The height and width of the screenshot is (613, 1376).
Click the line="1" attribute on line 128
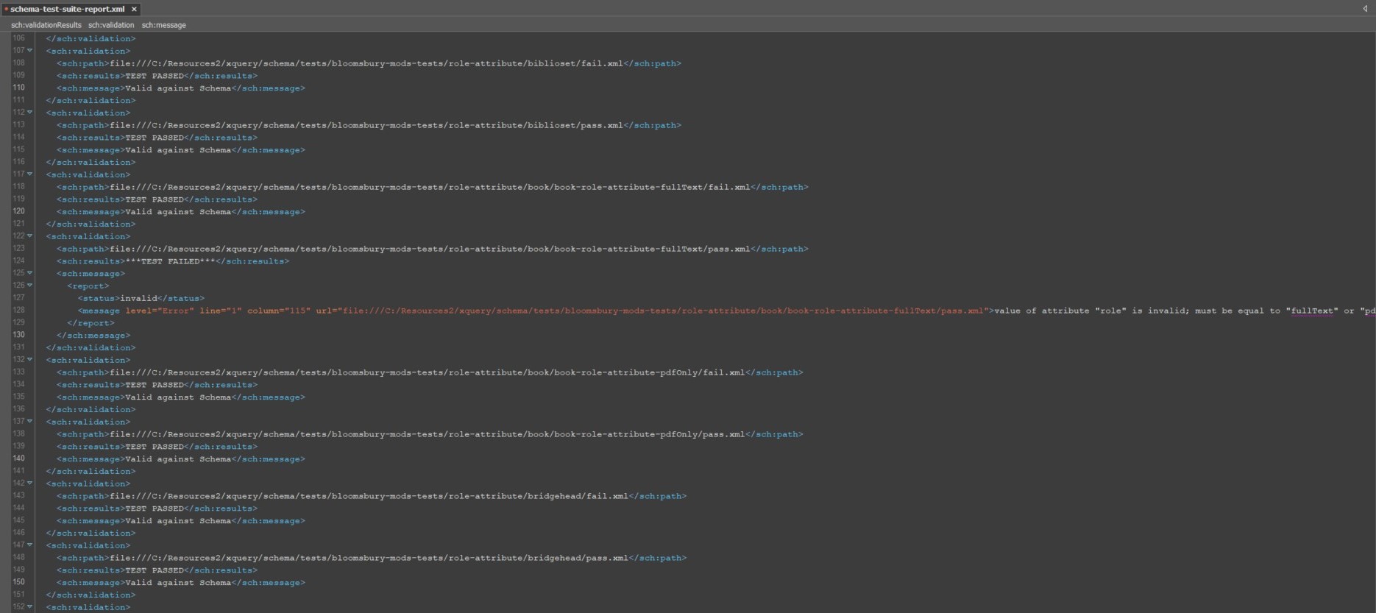tap(221, 311)
